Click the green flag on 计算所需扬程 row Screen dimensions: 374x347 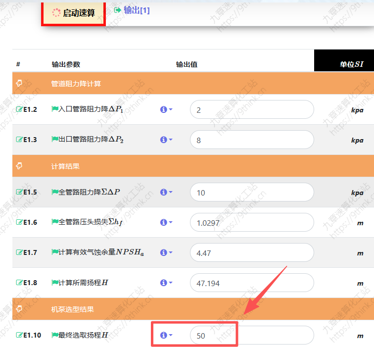click(55, 283)
